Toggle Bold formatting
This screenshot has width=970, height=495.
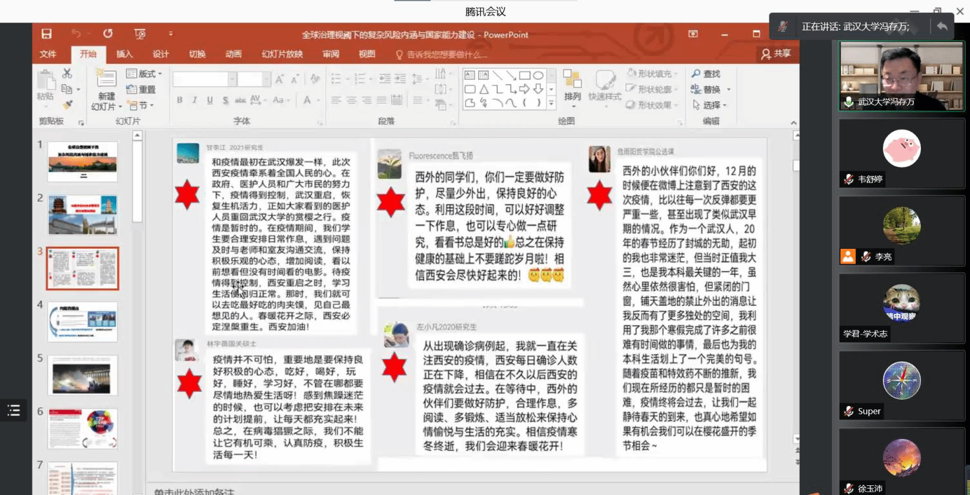tap(179, 101)
